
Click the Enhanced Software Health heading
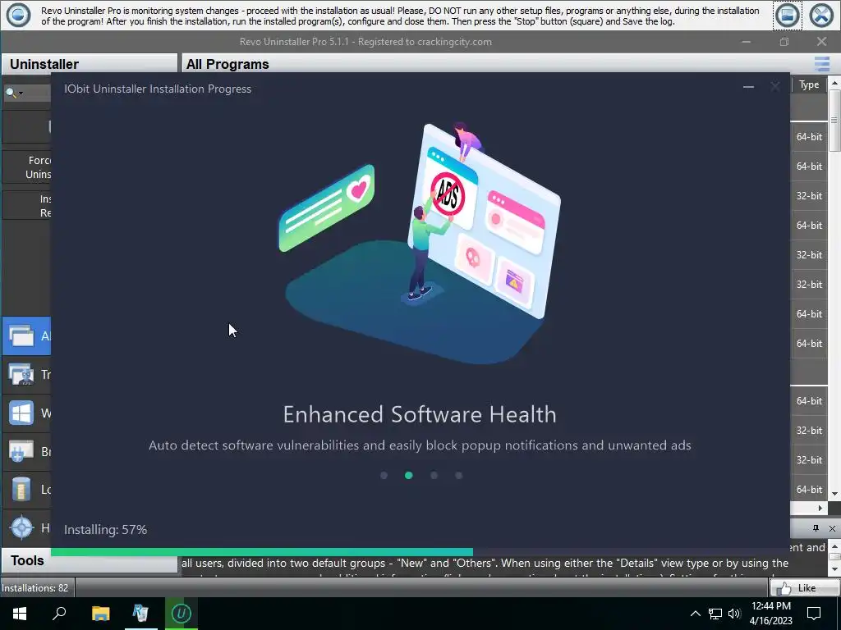click(x=420, y=414)
